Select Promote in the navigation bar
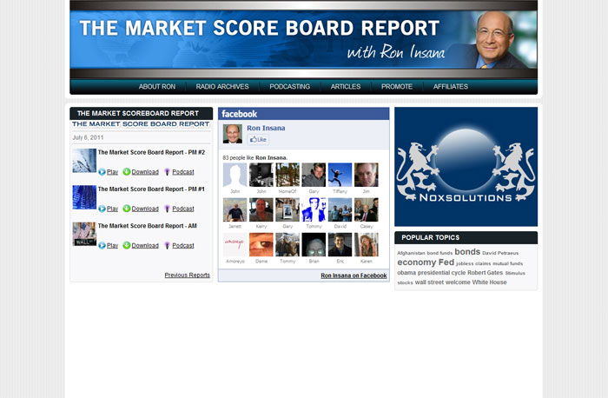Image resolution: width=608 pixels, height=398 pixels. (x=397, y=87)
